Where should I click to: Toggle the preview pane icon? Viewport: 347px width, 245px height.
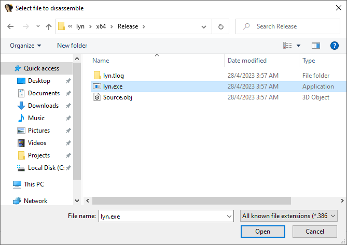tap(315, 46)
